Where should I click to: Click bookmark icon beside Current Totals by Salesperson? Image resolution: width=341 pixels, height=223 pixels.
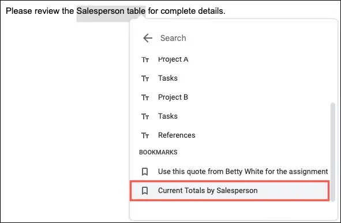click(x=145, y=191)
